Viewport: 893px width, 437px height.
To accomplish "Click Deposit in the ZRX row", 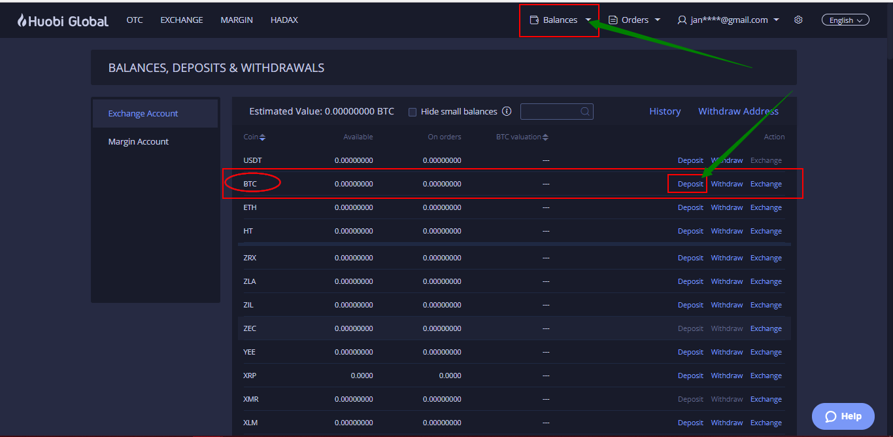I will click(x=690, y=258).
